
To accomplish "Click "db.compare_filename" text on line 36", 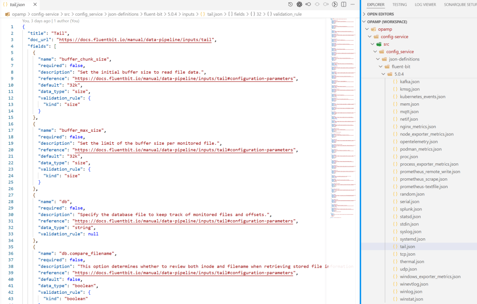I will click(88, 254).
